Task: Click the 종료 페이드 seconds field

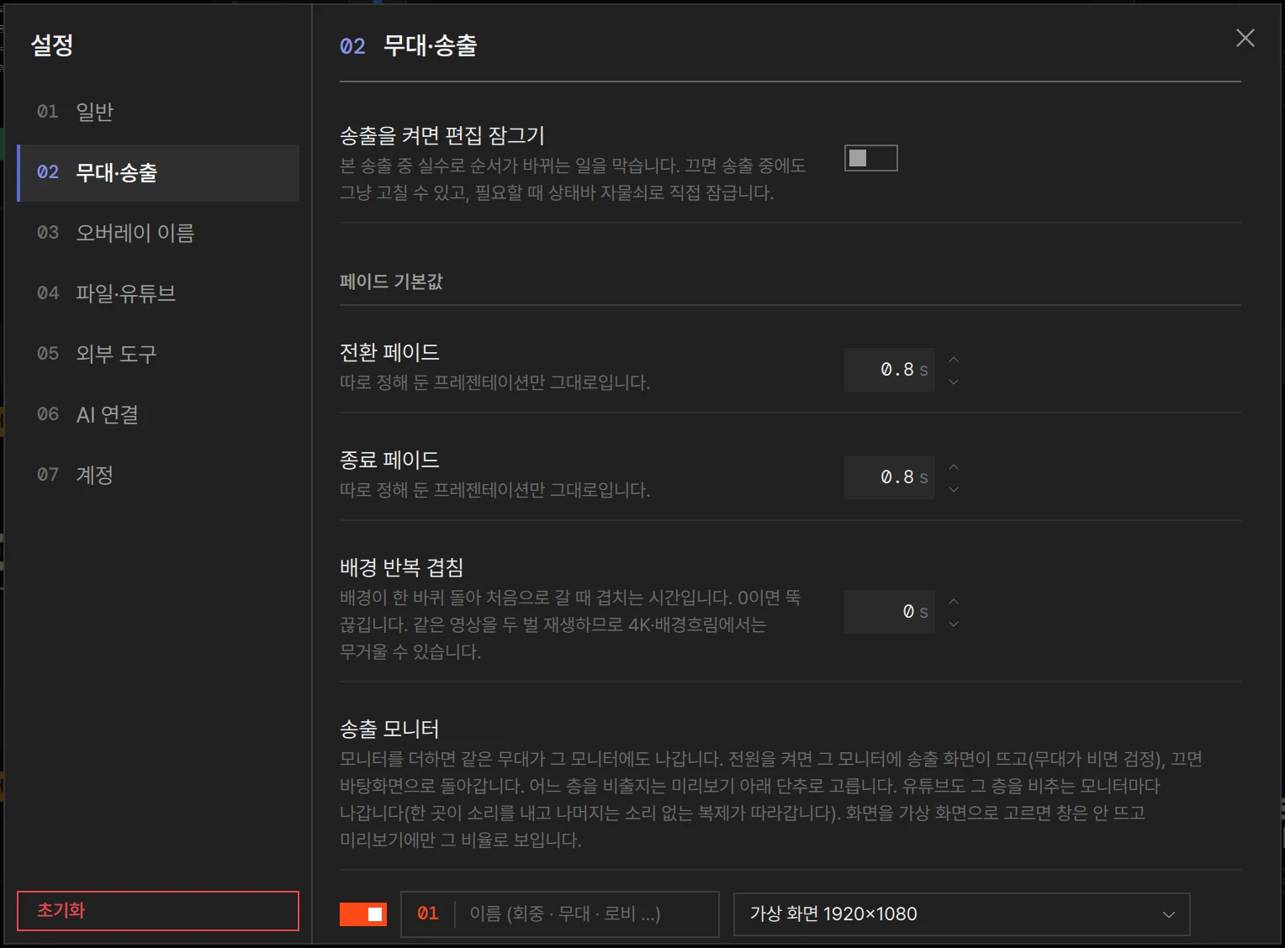Action: (890, 477)
